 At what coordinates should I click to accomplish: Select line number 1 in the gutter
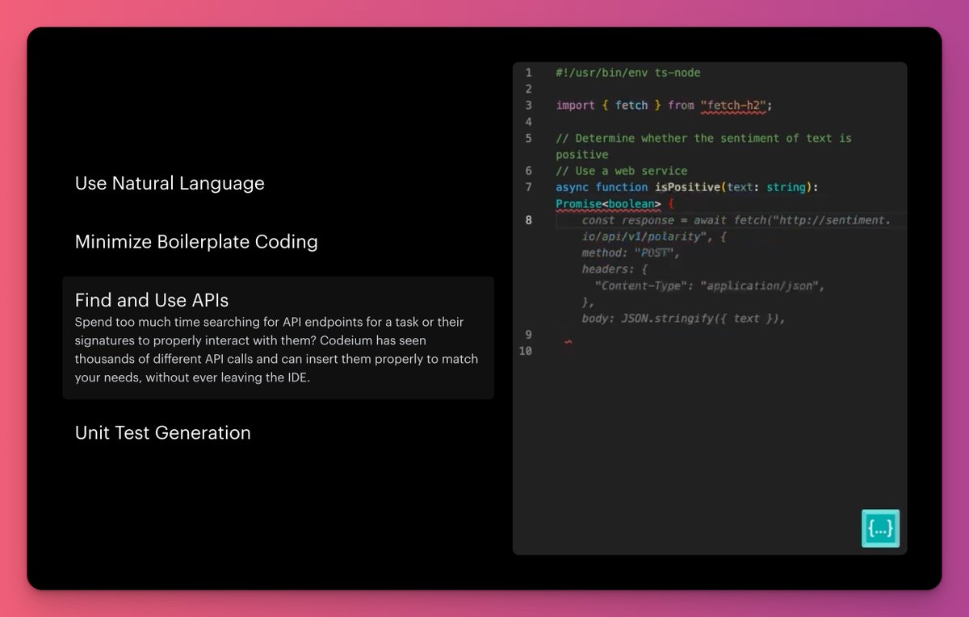pyautogui.click(x=527, y=73)
